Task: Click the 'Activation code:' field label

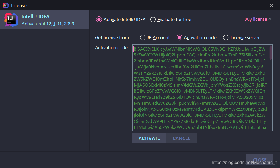Action: (112, 48)
